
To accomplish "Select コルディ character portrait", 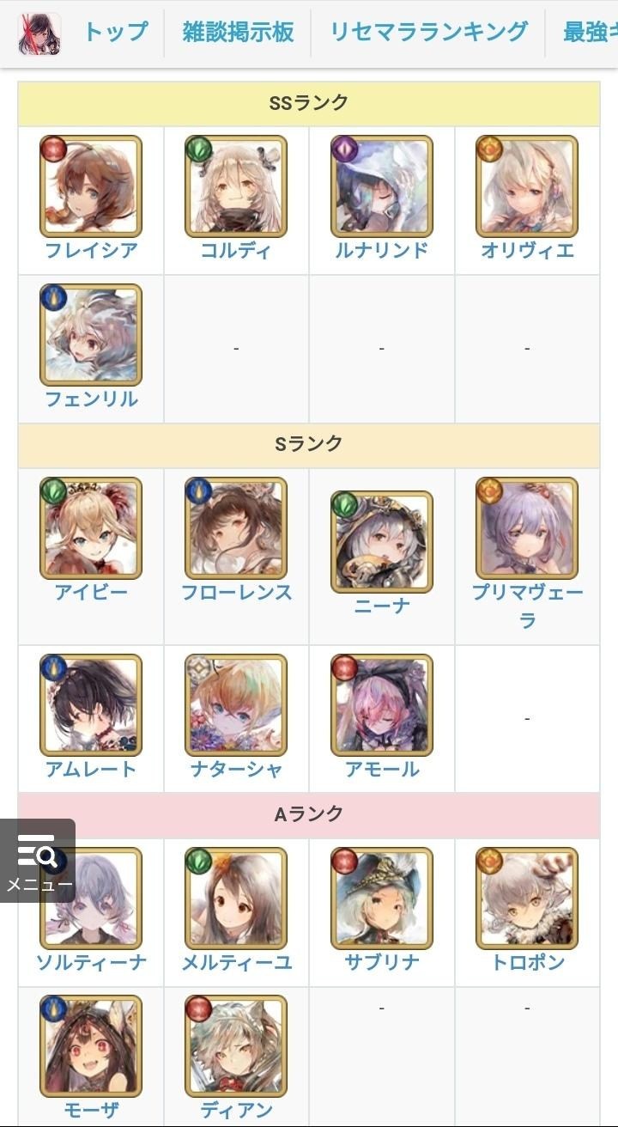I will [x=236, y=186].
